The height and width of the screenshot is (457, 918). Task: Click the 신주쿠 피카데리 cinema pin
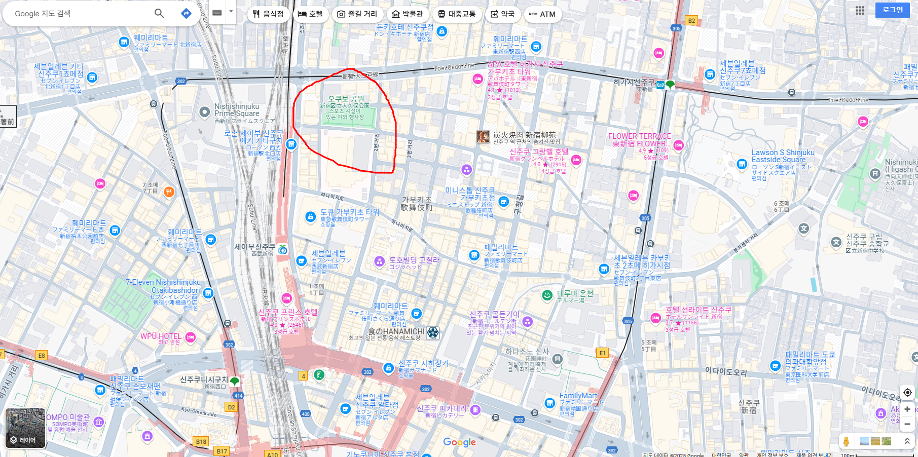tap(475, 410)
